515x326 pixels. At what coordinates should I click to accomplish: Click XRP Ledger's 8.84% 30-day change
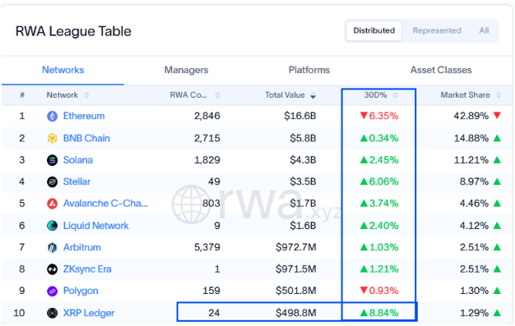379,313
